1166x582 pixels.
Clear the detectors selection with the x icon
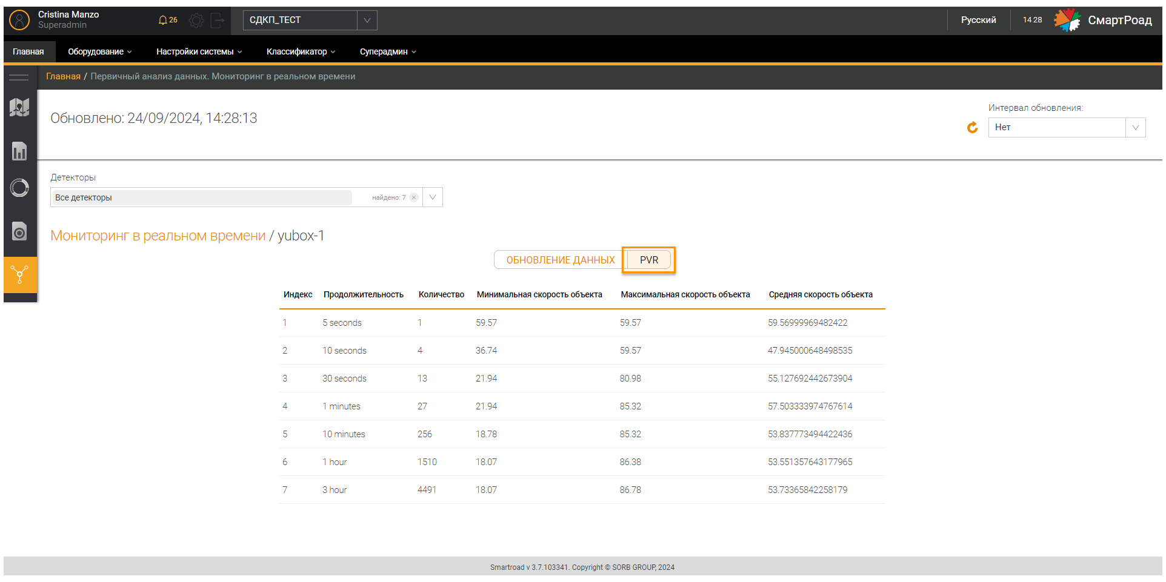pyautogui.click(x=414, y=197)
